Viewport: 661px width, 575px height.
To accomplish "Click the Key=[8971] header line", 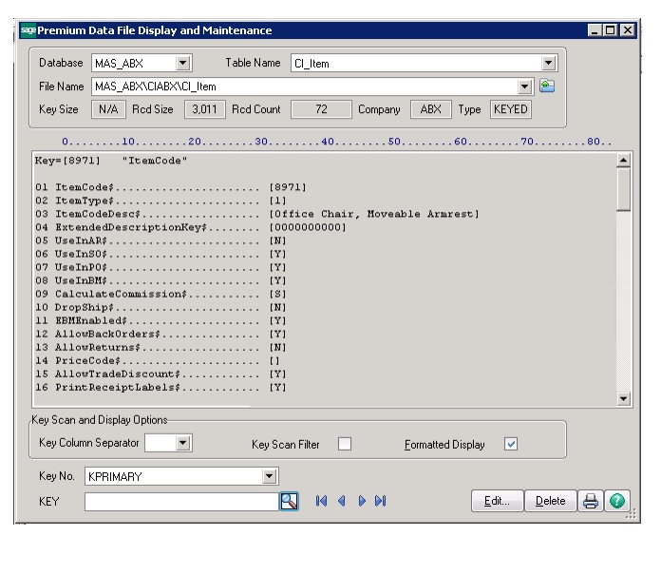I will 111,161.
